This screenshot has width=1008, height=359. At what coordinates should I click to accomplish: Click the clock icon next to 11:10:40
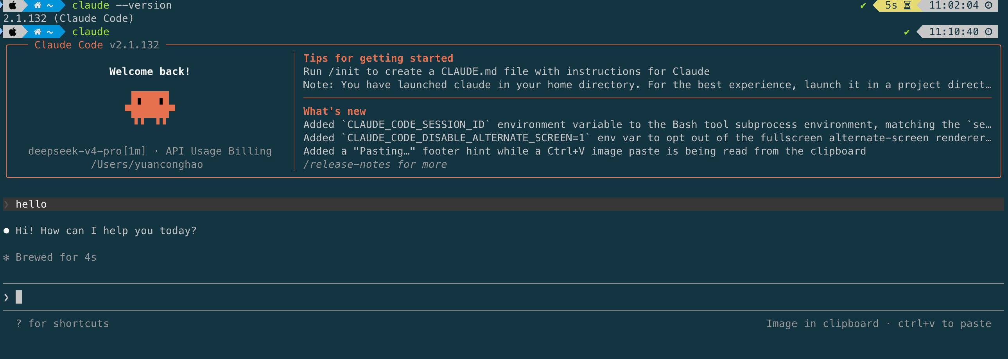(988, 32)
